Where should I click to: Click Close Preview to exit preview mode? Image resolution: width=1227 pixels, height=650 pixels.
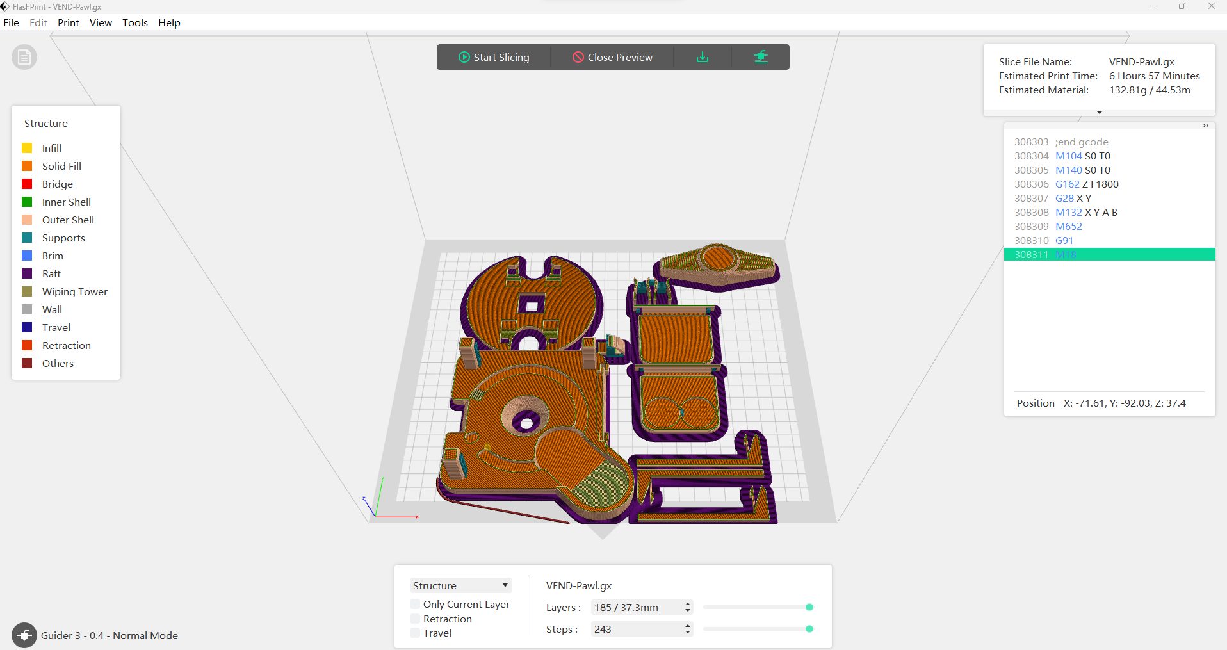pyautogui.click(x=612, y=56)
